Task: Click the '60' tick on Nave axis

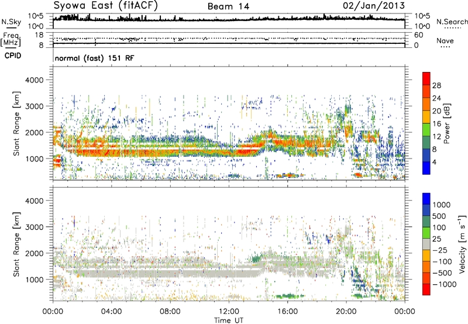Action: click(418, 35)
